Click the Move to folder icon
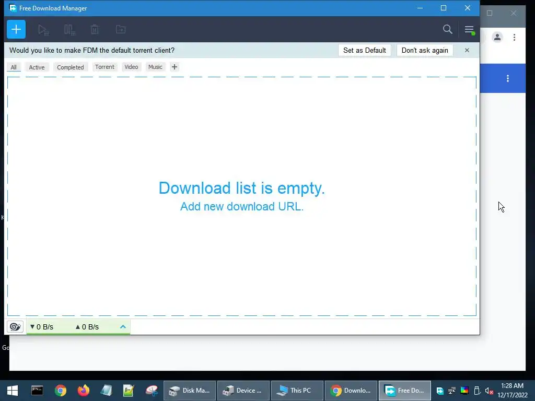The width and height of the screenshot is (535, 401). (121, 30)
